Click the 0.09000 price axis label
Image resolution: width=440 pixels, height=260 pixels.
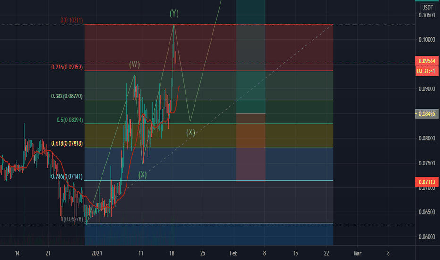coord(427,89)
